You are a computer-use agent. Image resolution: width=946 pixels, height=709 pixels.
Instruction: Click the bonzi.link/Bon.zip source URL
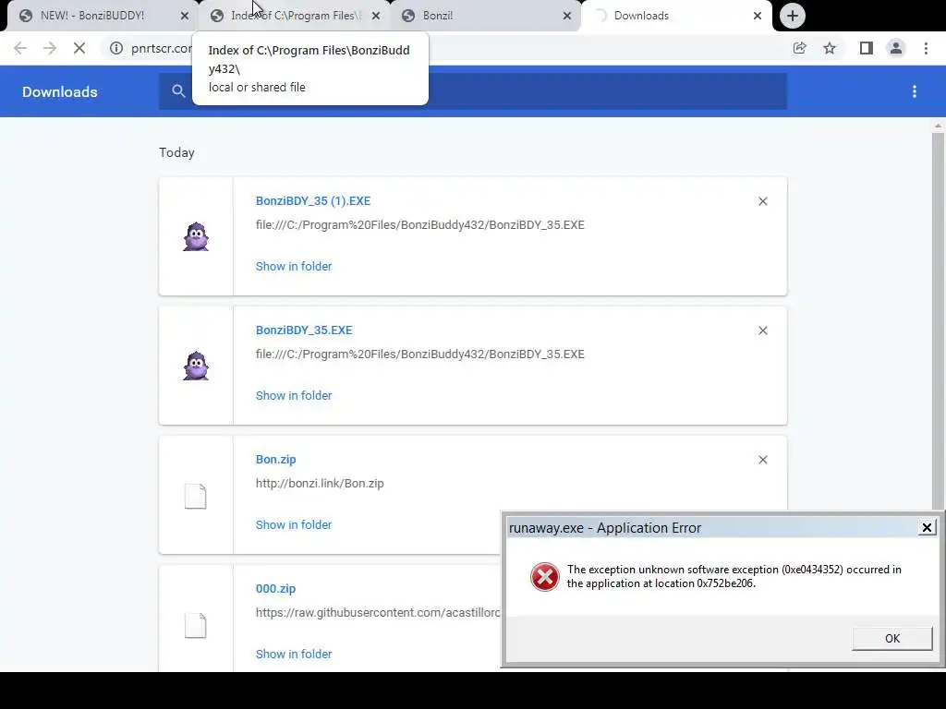320,484
